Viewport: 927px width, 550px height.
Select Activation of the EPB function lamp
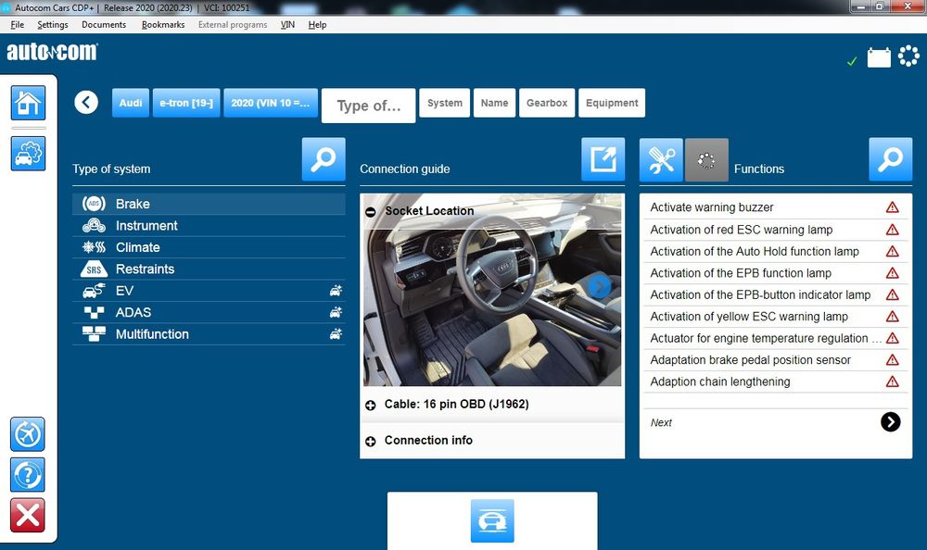pyautogui.click(x=775, y=273)
